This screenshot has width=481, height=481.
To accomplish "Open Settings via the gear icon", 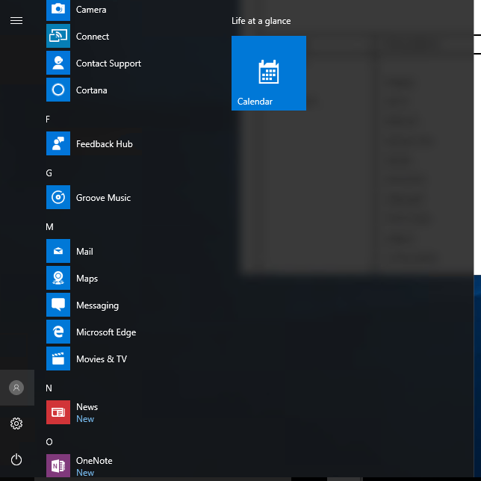I will click(16, 423).
